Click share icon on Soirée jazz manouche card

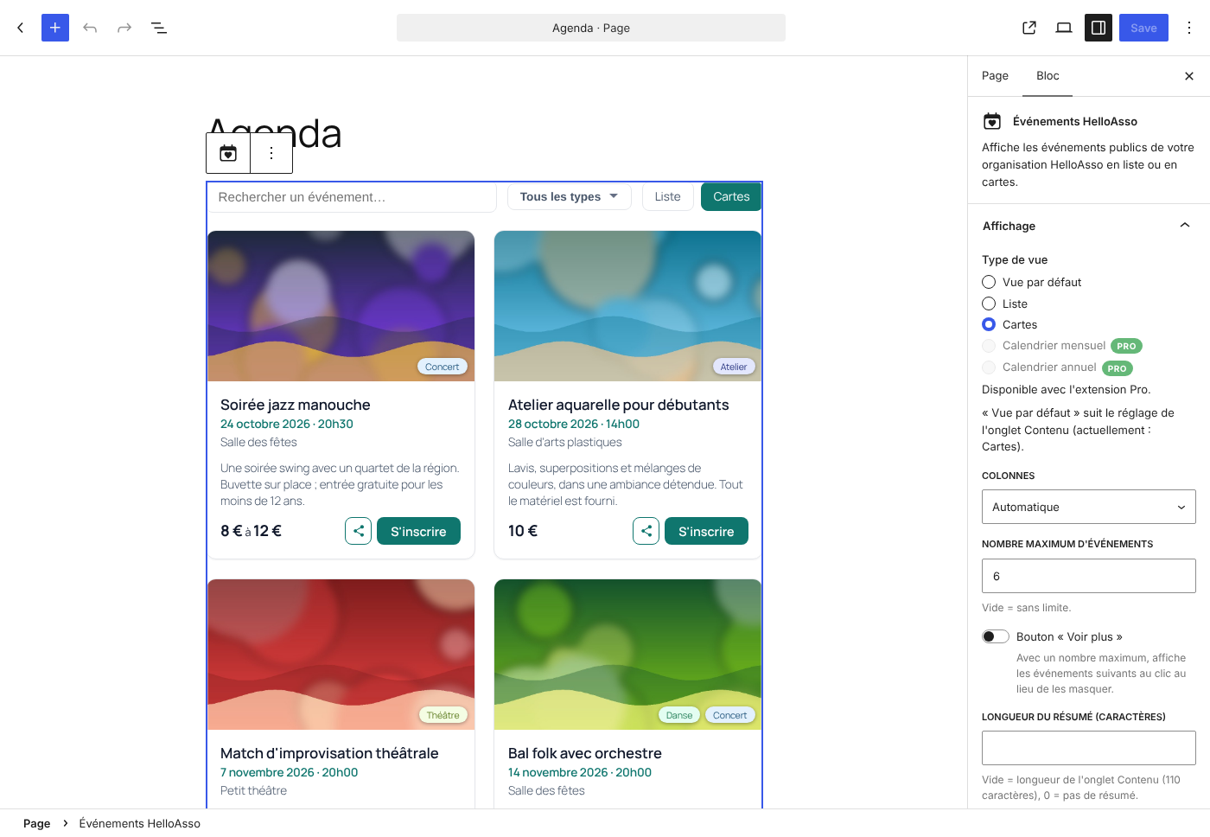359,531
